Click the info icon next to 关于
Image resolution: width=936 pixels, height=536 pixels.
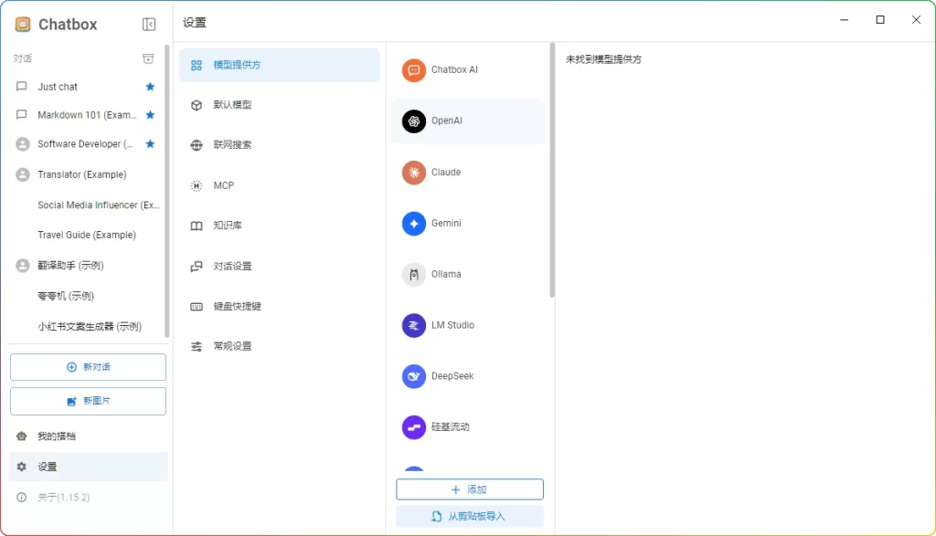coord(22,498)
